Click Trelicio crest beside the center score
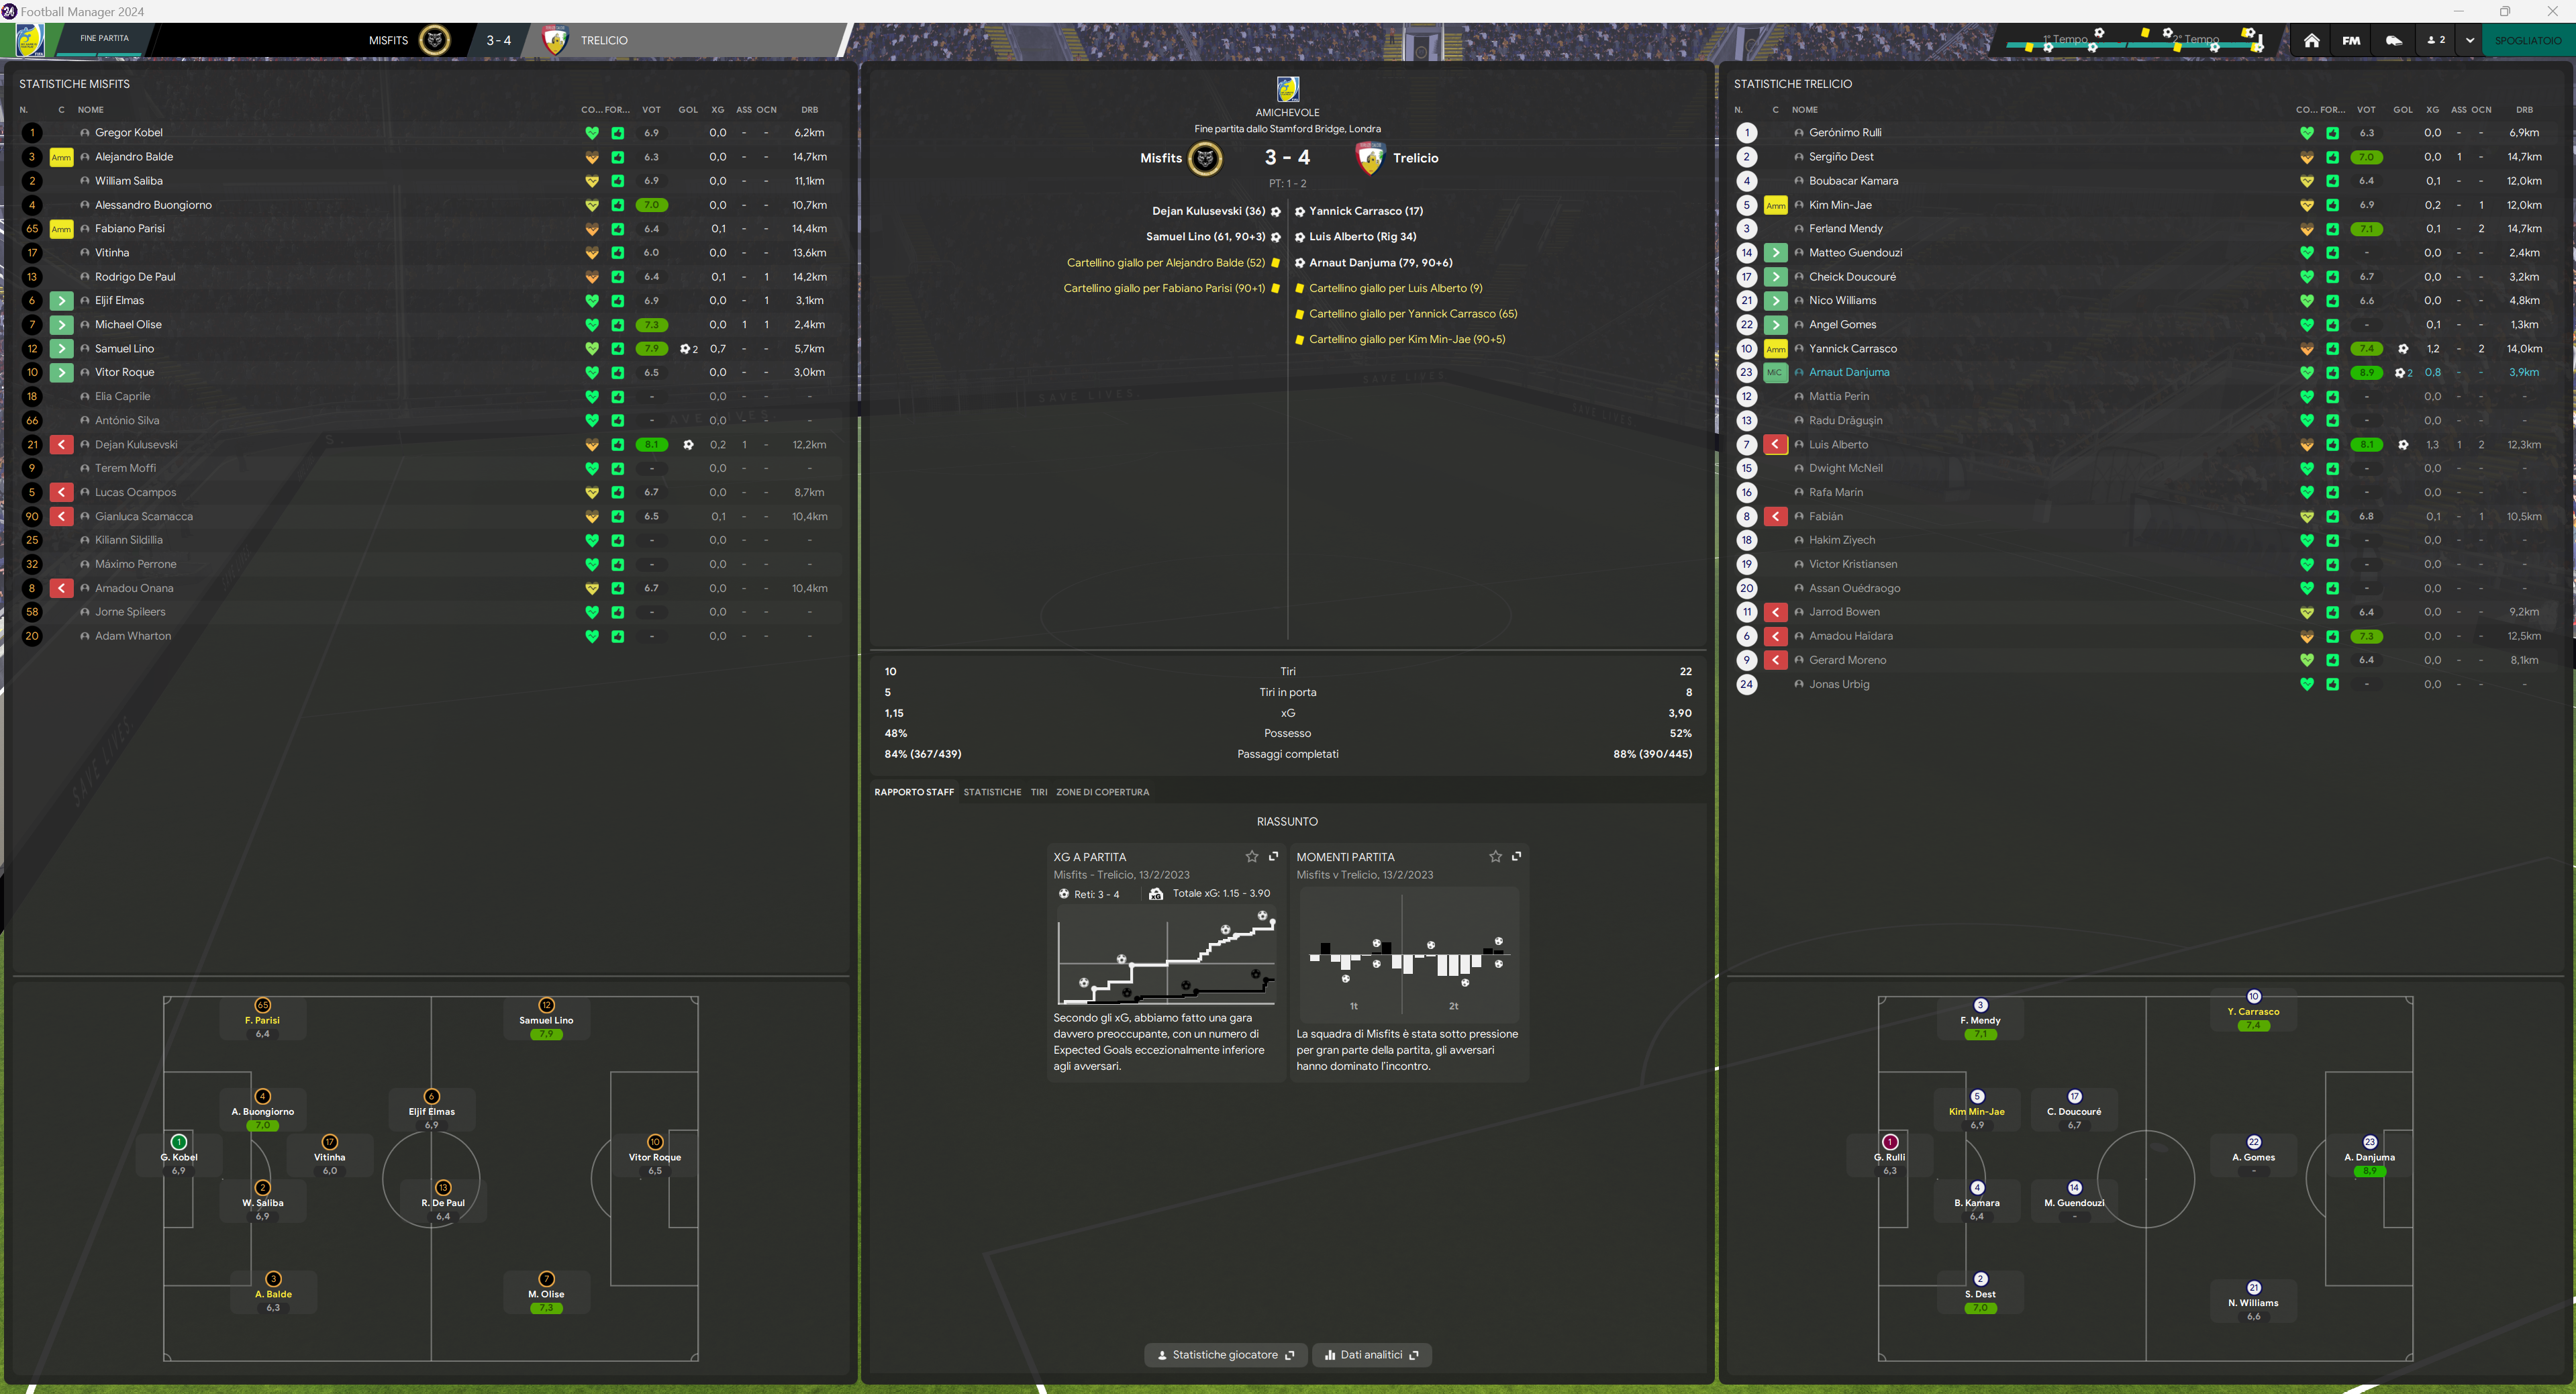 click(x=1370, y=158)
